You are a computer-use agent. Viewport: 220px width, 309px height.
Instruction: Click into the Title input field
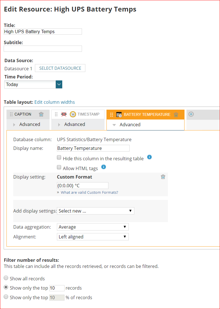point(43,31)
